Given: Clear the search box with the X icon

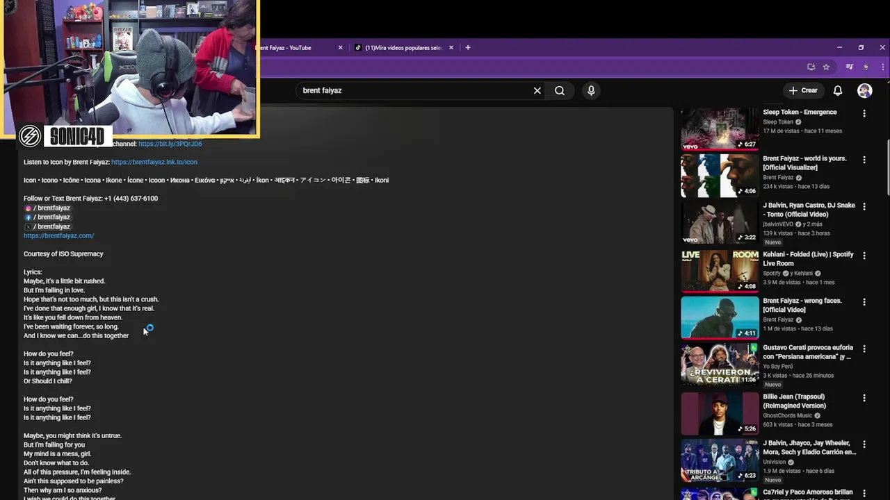Looking at the screenshot, I should tap(537, 90).
